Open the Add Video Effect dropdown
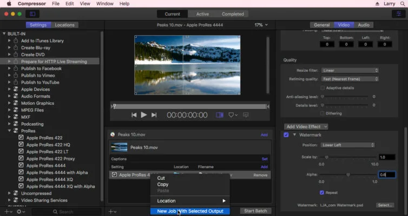Screen dimensions: 408x216 (x=306, y=126)
